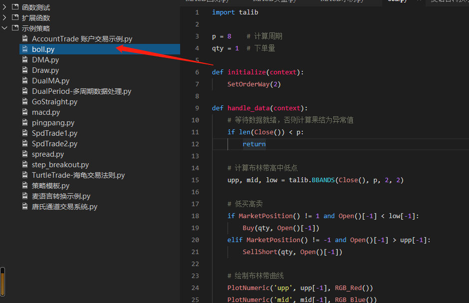
Task: Click line number 1 in the gutter
Action: pos(197,12)
